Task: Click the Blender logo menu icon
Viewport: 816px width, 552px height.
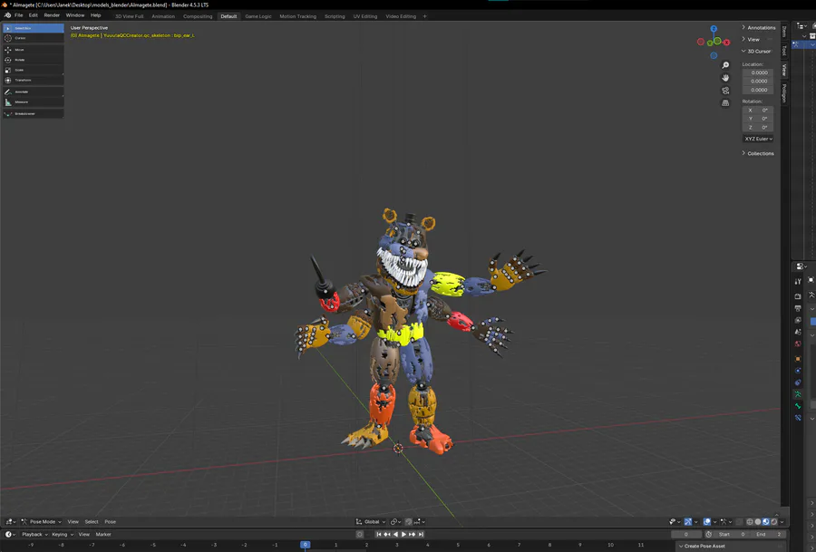Action: (7, 15)
